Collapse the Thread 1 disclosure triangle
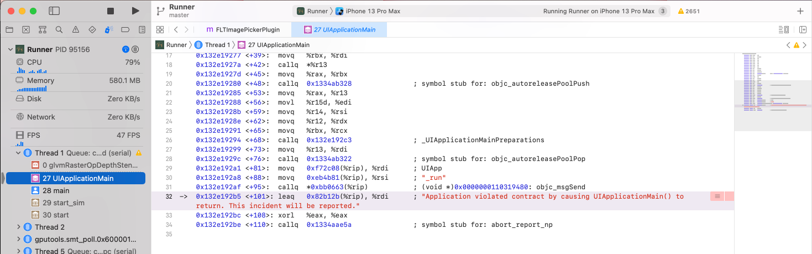Image resolution: width=812 pixels, height=254 pixels. [18, 153]
